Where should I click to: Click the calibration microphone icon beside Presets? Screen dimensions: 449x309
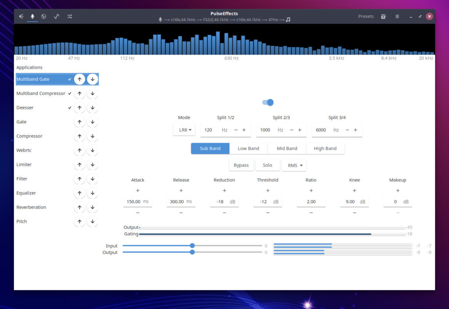click(x=383, y=17)
